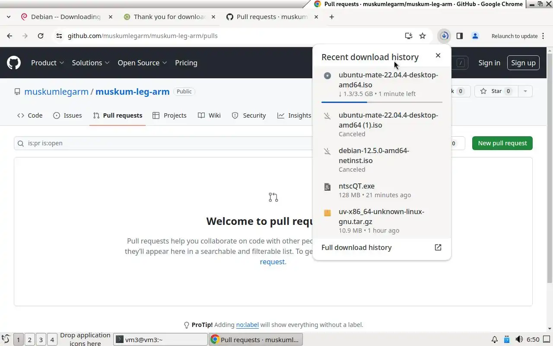Image resolution: width=553 pixels, height=346 pixels.
Task: Switch to workspace 2 in taskbar
Action: [30, 340]
